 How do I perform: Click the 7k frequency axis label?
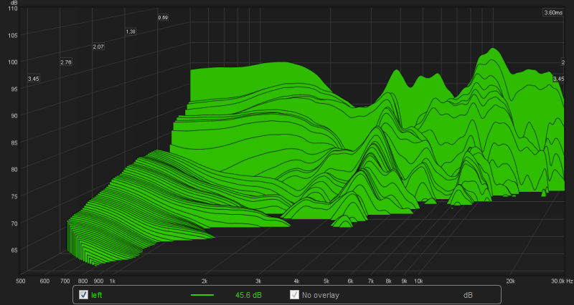(x=371, y=281)
